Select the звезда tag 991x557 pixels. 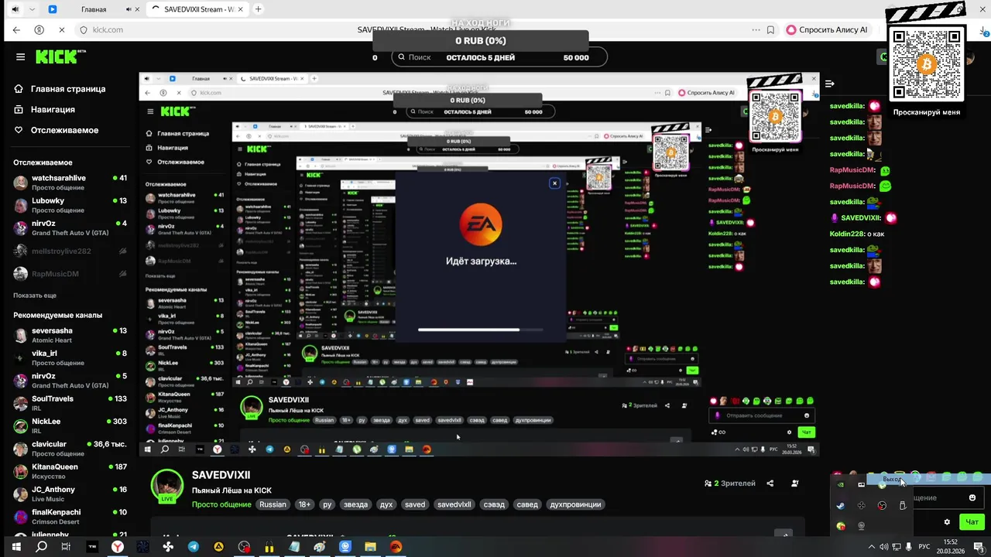tap(356, 504)
